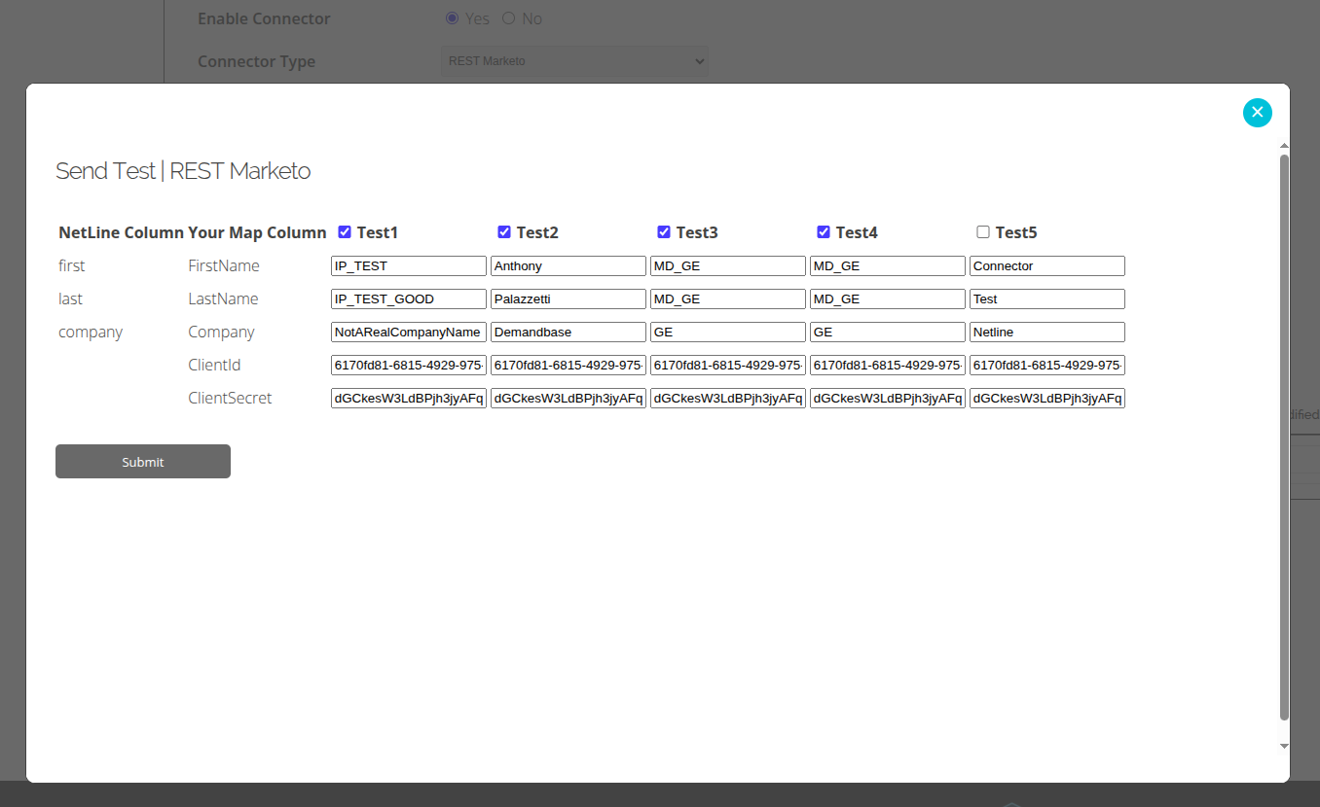The width and height of the screenshot is (1320, 807).
Task: Click the Test2 Company field Demandbase
Action: pos(568,333)
